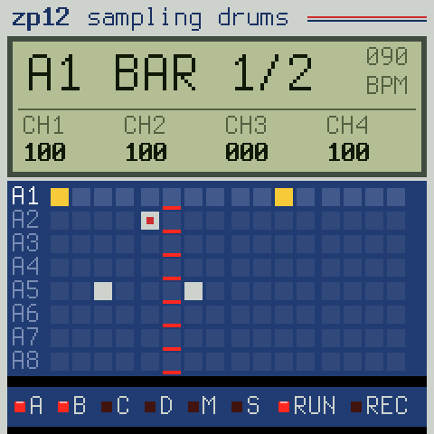434x434 pixels.
Task: Enable the last step in row A1
Action: tap(396, 197)
